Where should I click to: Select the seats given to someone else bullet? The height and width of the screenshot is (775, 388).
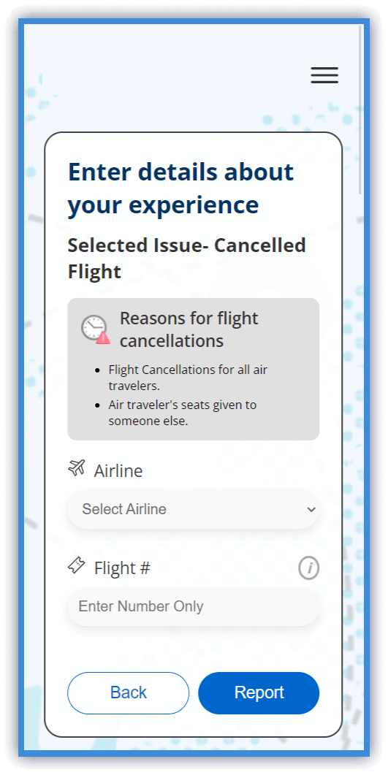[183, 413]
